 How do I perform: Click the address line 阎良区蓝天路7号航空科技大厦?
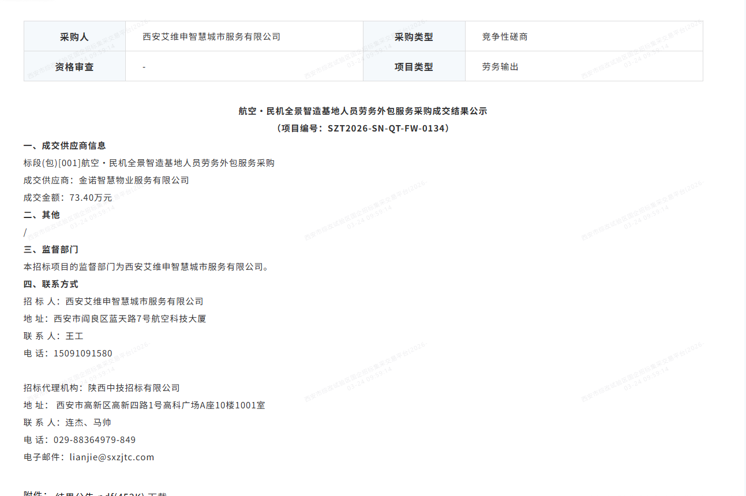tap(130, 319)
